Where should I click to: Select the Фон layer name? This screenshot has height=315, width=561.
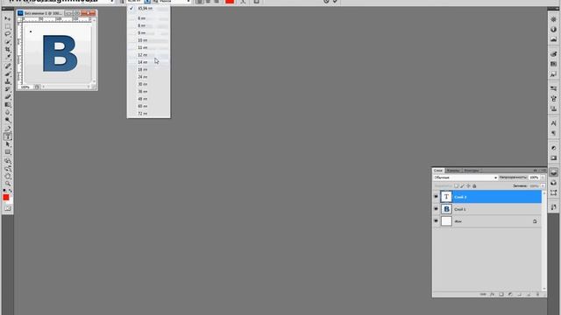coord(458,221)
